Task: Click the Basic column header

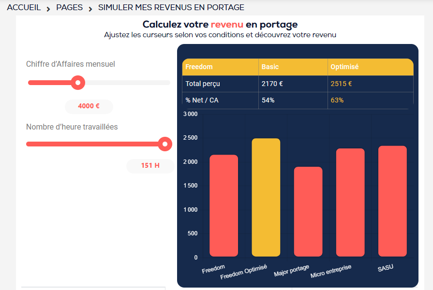Action: (x=293, y=67)
